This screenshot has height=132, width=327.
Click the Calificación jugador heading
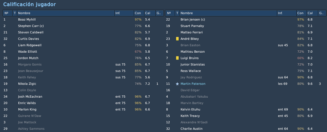pos(29,4)
